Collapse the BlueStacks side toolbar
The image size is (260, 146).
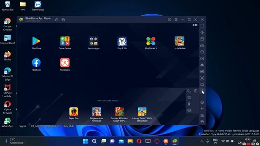[202, 19]
